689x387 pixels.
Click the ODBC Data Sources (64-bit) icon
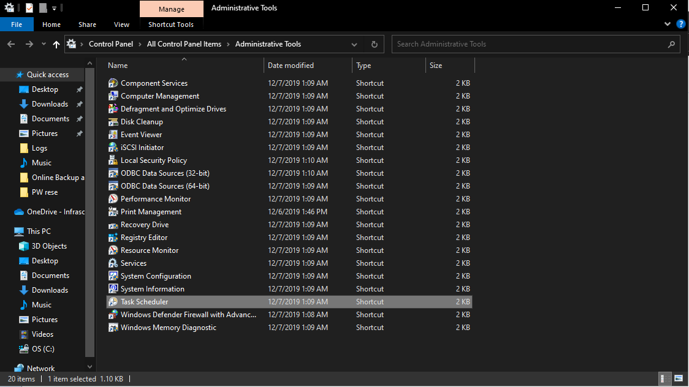coord(113,186)
